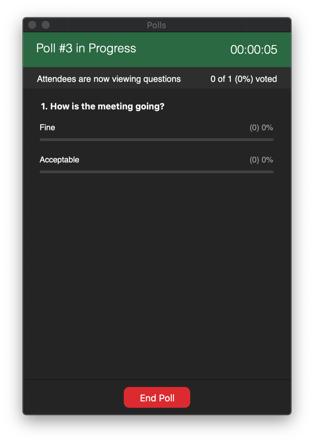Click the 00:00:05 poll timer
The width and height of the screenshot is (314, 443).
click(x=254, y=50)
